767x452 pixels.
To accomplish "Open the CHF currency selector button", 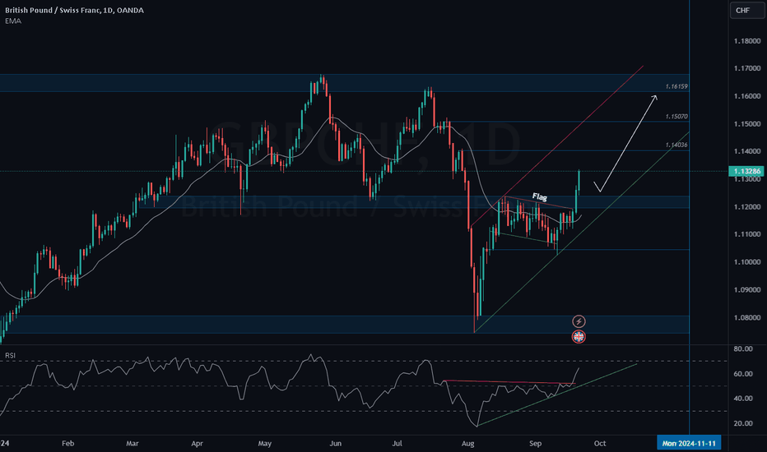I will click(x=747, y=10).
